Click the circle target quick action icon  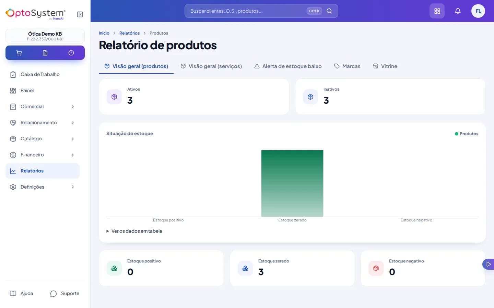(71, 53)
